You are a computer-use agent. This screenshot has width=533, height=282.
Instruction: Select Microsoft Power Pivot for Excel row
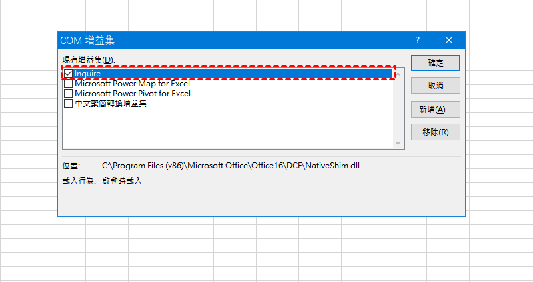click(133, 93)
